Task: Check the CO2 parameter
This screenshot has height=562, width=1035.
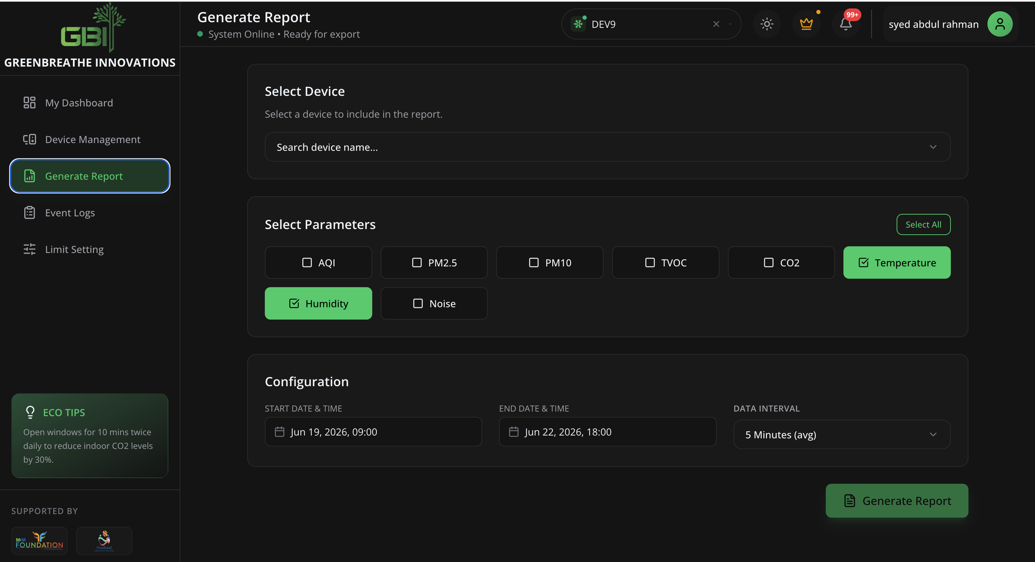Action: (781, 263)
